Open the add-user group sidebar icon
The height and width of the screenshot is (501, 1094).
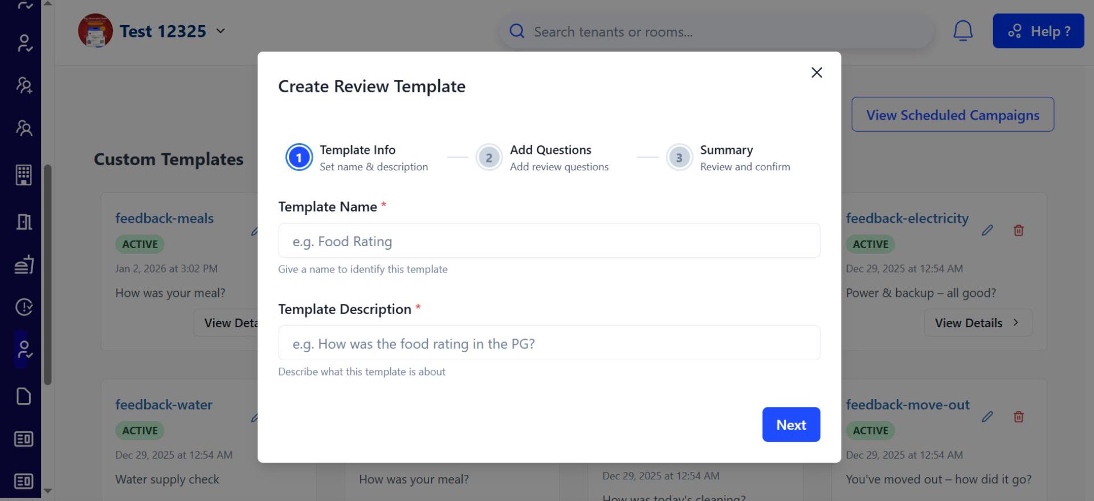[x=24, y=85]
